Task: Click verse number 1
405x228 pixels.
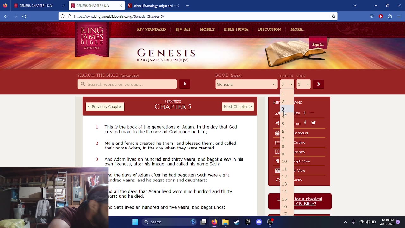Action: coord(97,127)
